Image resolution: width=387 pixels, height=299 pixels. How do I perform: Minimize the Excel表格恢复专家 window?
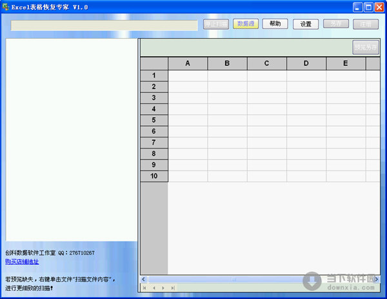click(x=357, y=7)
